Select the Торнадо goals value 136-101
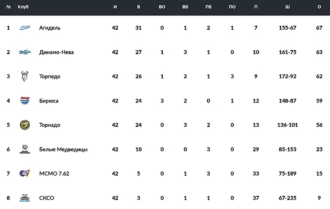The width and height of the screenshot is (330, 209). 288,125
